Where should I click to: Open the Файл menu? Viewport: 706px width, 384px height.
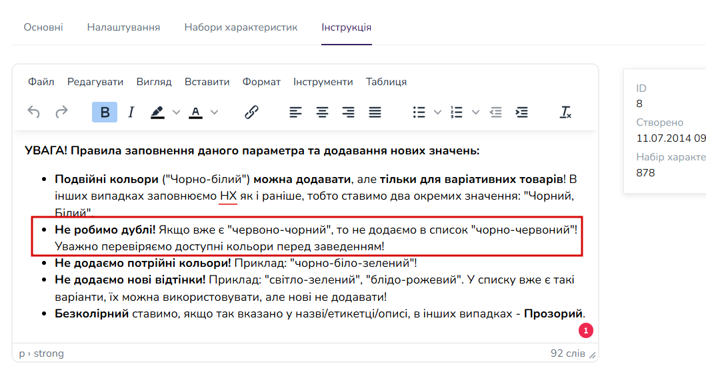[41, 82]
